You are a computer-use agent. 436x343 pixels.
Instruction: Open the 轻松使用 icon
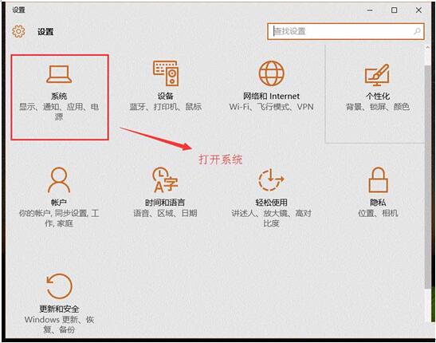tap(271, 179)
